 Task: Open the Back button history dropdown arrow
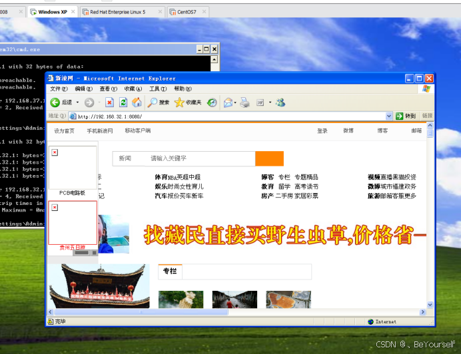click(78, 102)
